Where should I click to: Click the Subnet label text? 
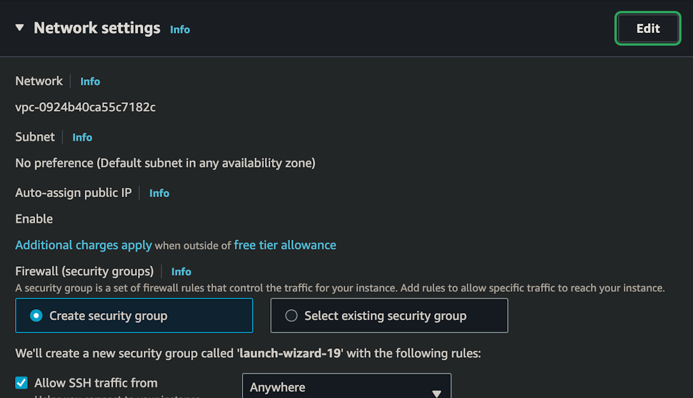coord(35,137)
